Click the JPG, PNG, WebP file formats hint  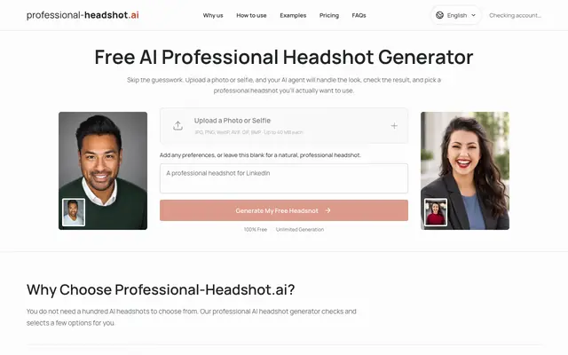pos(248,132)
